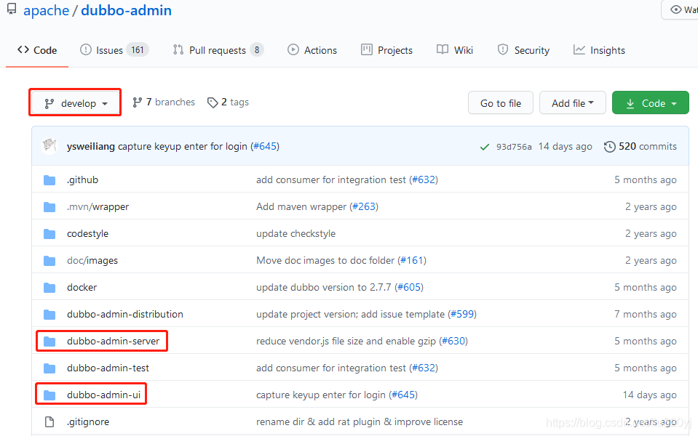
Task: Click the repository icon beside apache
Action: tap(12, 9)
